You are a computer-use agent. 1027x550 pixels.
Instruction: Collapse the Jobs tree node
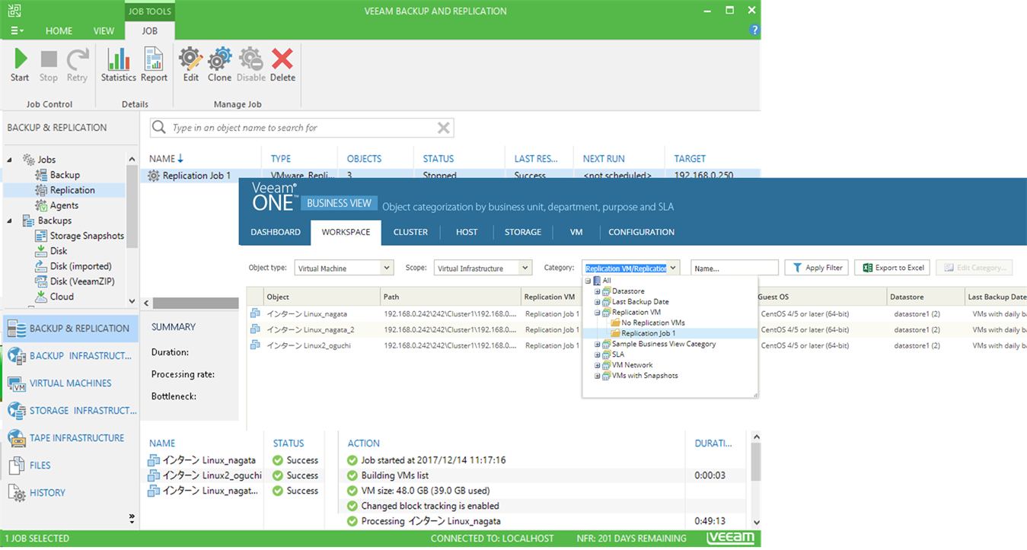point(11,160)
